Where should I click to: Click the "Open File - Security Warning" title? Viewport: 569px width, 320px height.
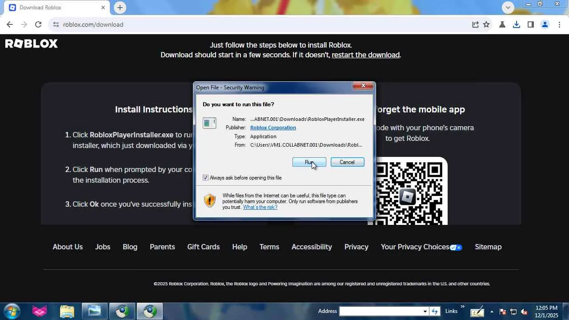coord(230,88)
